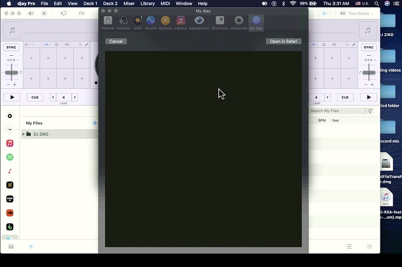Click left deck pencil edit icon
The width and height of the screenshot is (402, 267).
[87, 45]
